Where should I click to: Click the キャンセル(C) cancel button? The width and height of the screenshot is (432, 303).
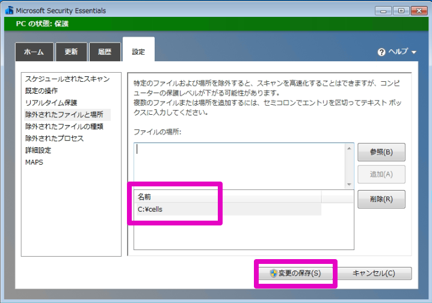tap(374, 274)
